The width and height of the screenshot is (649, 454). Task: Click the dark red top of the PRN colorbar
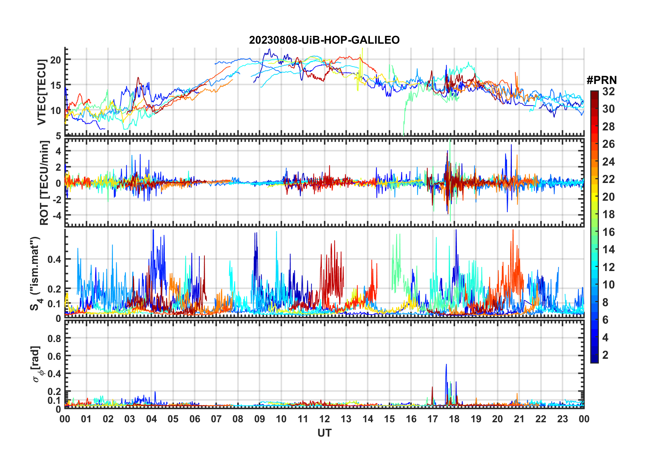(x=594, y=95)
